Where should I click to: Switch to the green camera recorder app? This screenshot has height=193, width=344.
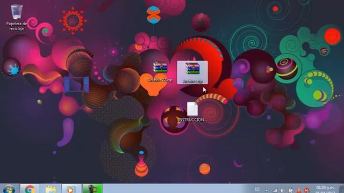92,189
